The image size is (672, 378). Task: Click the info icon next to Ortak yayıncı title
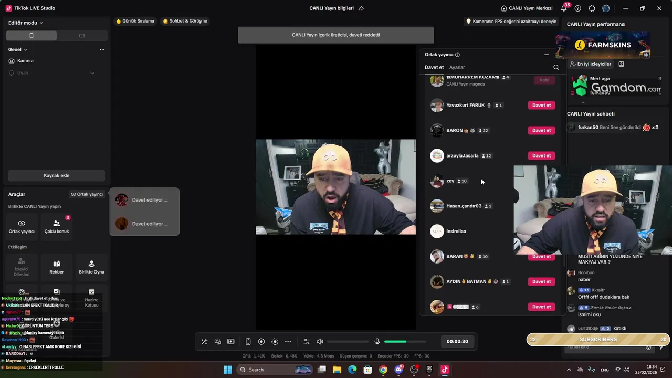(457, 55)
